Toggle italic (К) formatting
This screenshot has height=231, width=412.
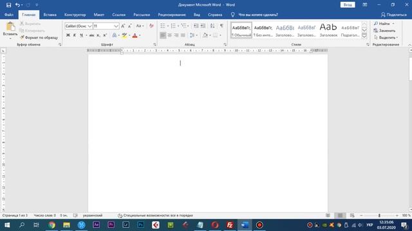(x=75, y=35)
